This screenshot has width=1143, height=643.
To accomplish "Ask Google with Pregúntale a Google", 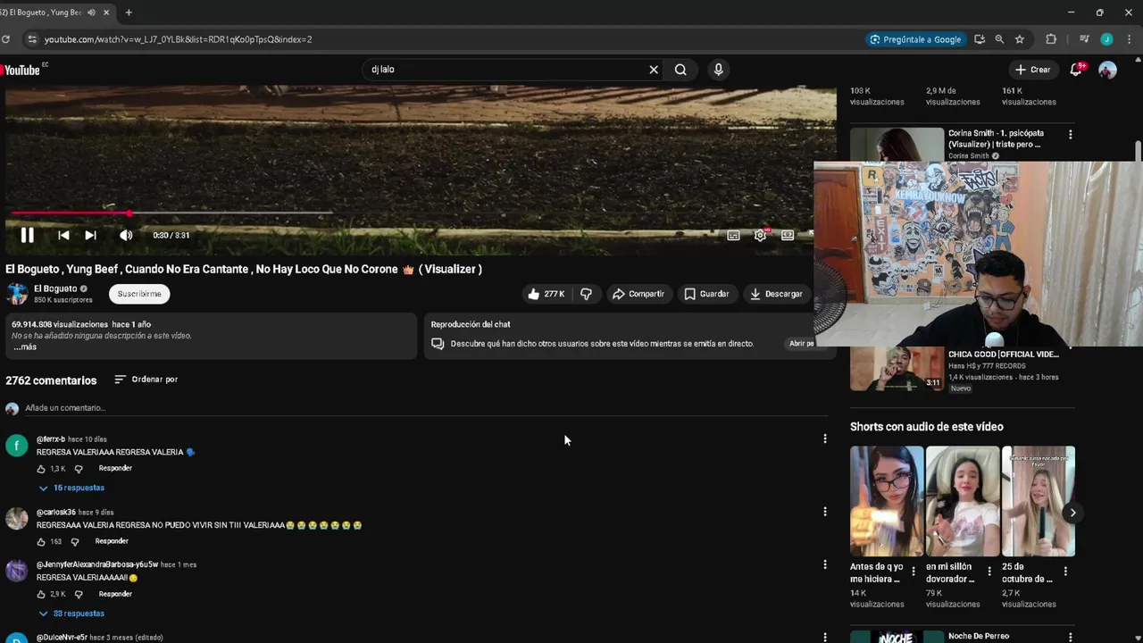I will 915,39.
